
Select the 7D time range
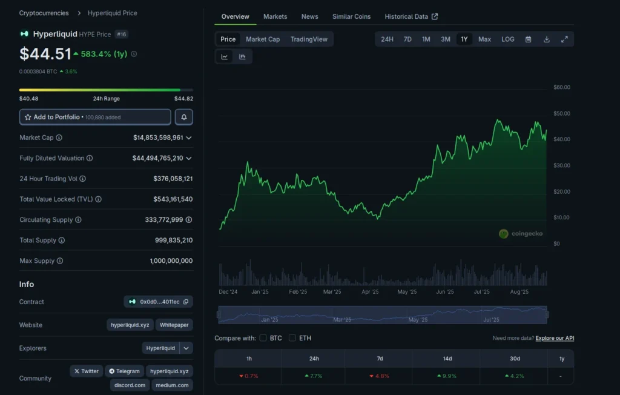pyautogui.click(x=407, y=39)
